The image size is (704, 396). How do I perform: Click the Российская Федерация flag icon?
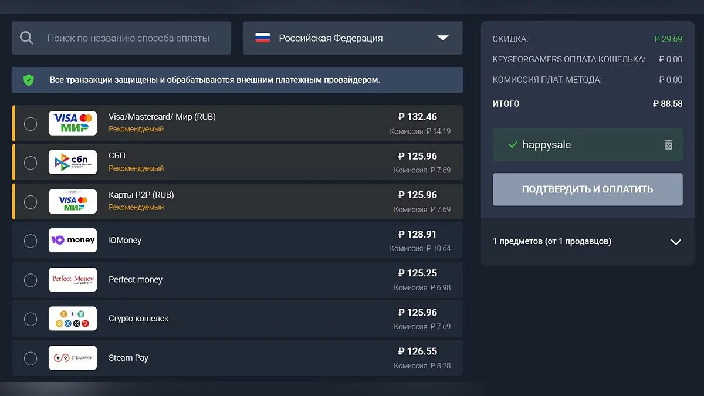tap(262, 38)
